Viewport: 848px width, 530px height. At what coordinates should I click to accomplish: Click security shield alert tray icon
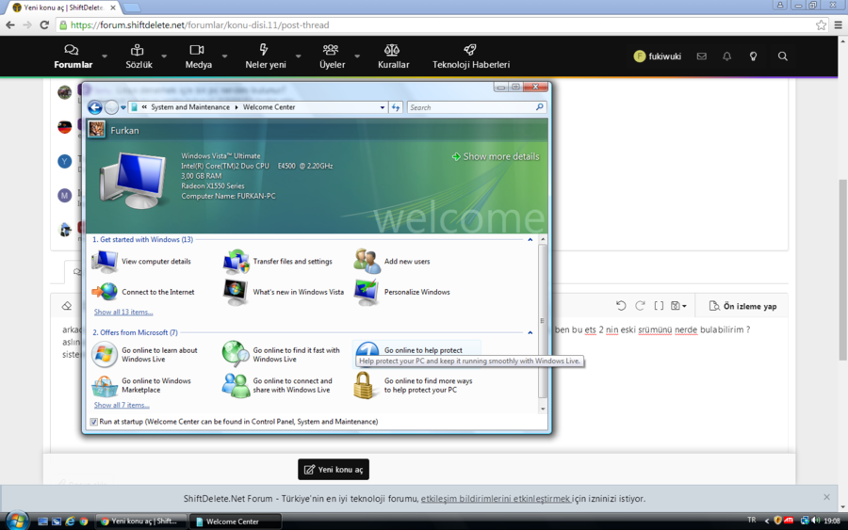[x=777, y=521]
